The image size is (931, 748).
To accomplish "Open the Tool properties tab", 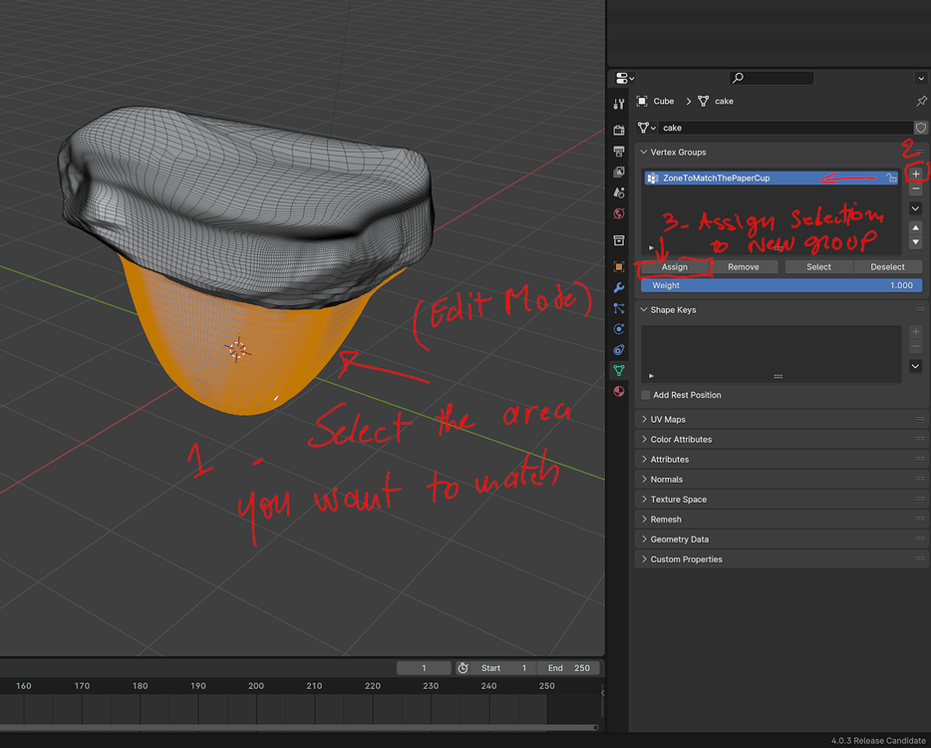I will coord(619,104).
